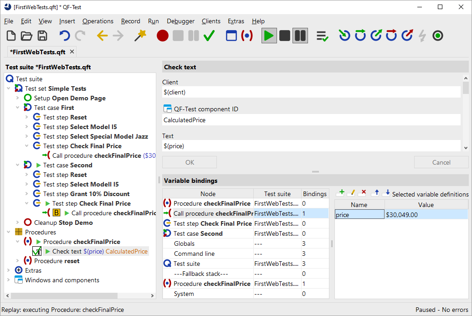This screenshot has height=316, width=472.
Task: Record procedures toolbar icon
Action: pyautogui.click(x=247, y=36)
